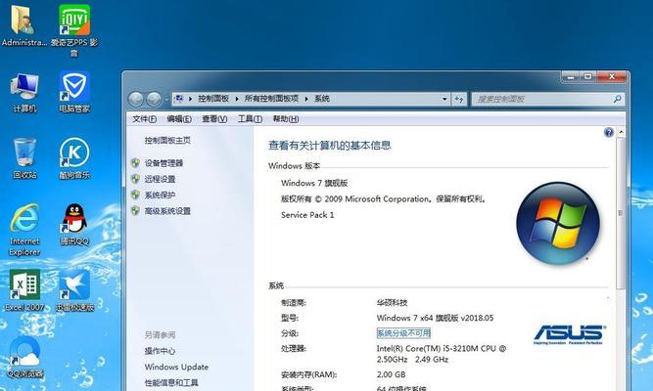This screenshot has width=653, height=391.
Task: Open 性能信息和工具 link
Action: tap(171, 382)
